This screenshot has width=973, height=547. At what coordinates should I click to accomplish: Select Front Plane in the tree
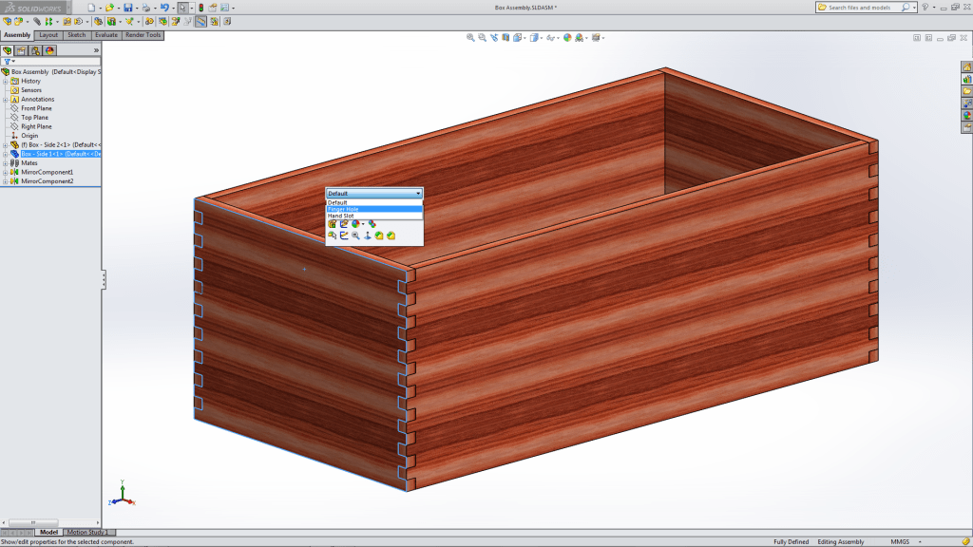click(x=36, y=108)
